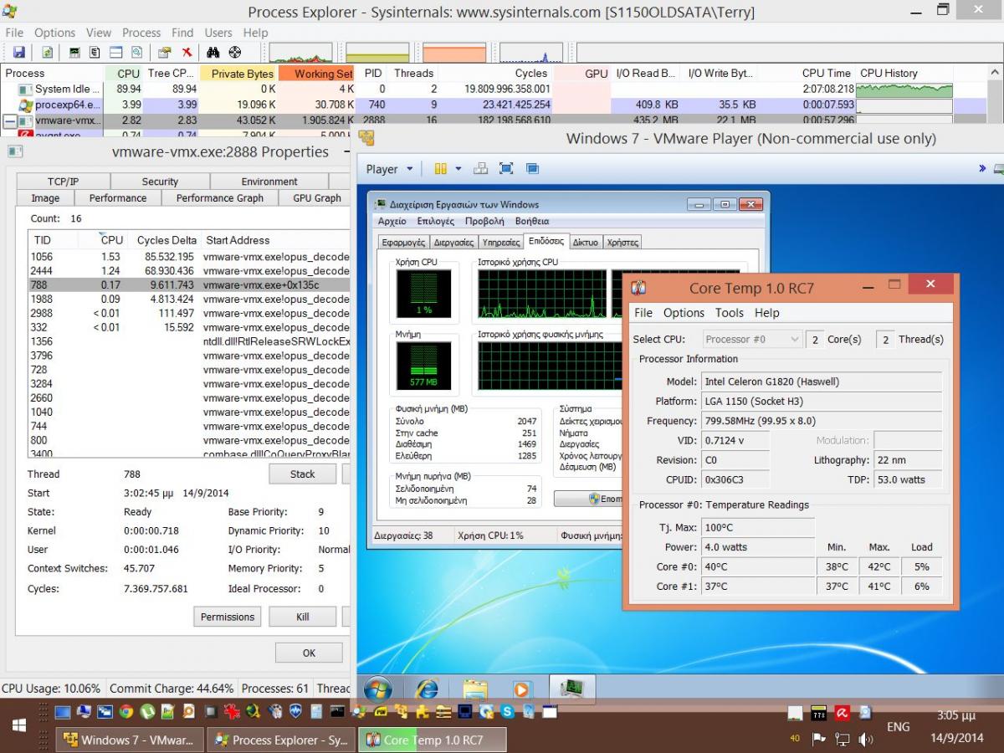Click the Permissions button

point(227,617)
